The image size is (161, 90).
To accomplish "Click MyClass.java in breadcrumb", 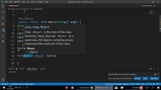I will click(x=14, y=9).
